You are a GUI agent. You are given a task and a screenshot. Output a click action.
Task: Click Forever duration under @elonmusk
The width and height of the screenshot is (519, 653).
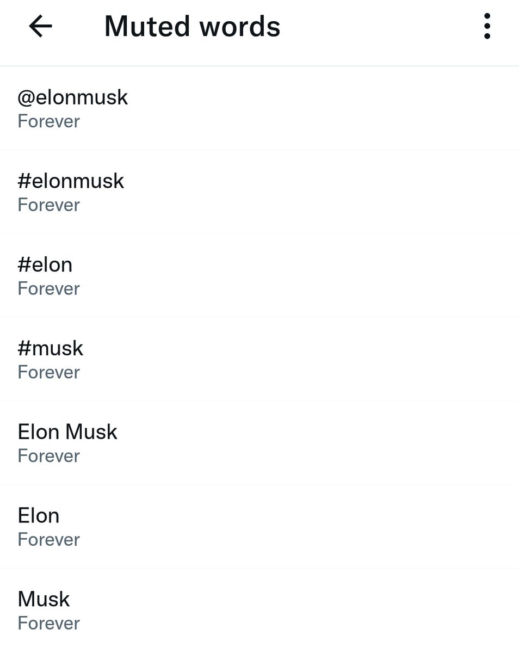[48, 121]
